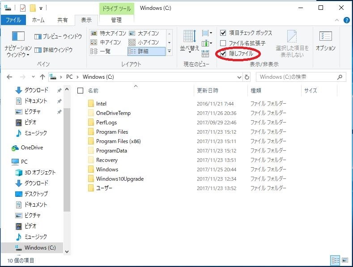Refresh the Windows (C:) folder view

tap(247, 77)
